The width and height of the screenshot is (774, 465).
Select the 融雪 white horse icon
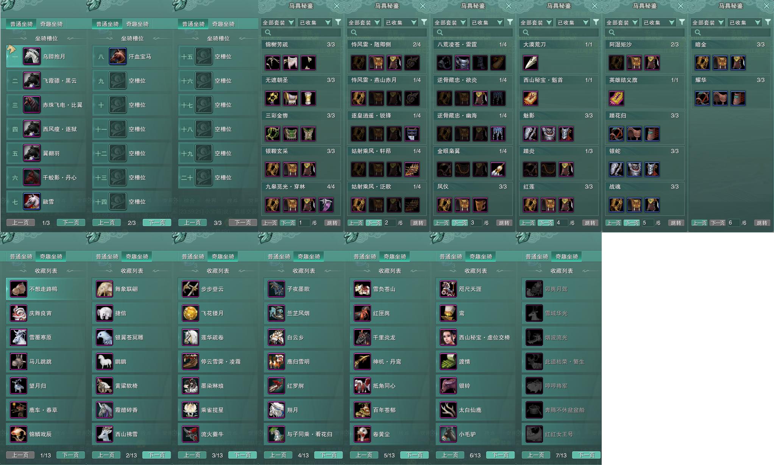pos(32,201)
